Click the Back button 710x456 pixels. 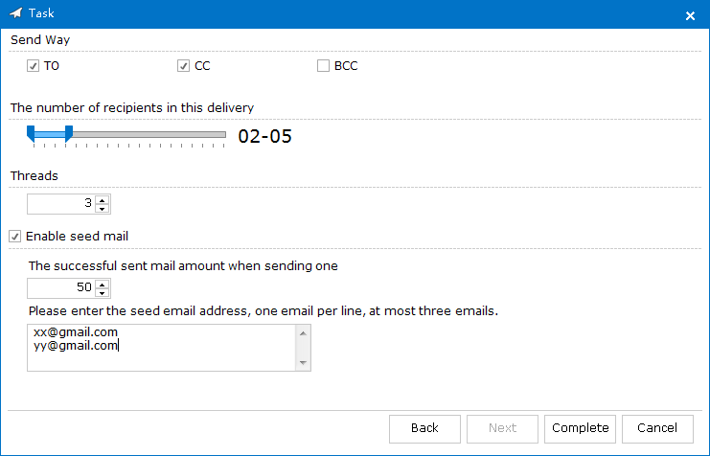point(424,429)
